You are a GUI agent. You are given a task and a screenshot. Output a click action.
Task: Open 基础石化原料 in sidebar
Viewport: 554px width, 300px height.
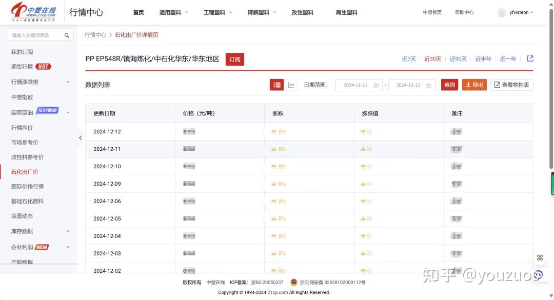28,202
